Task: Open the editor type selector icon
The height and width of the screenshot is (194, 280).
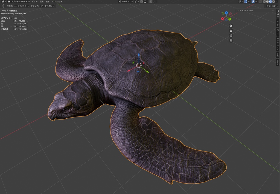Action: pos(3,1)
